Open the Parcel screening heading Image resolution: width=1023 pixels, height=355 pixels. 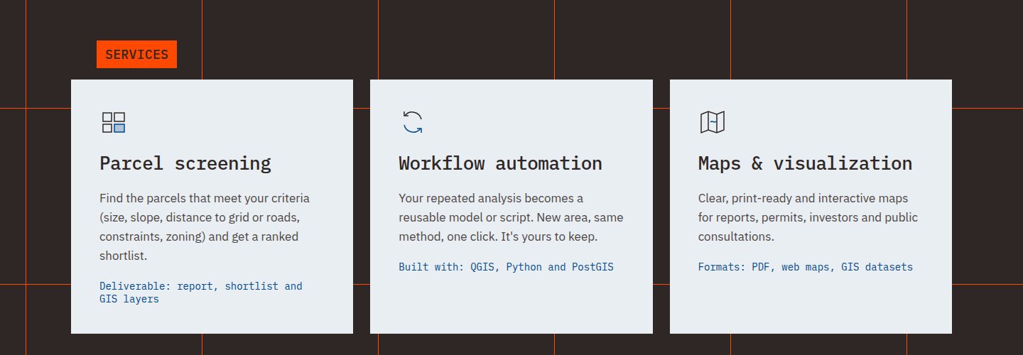click(185, 163)
